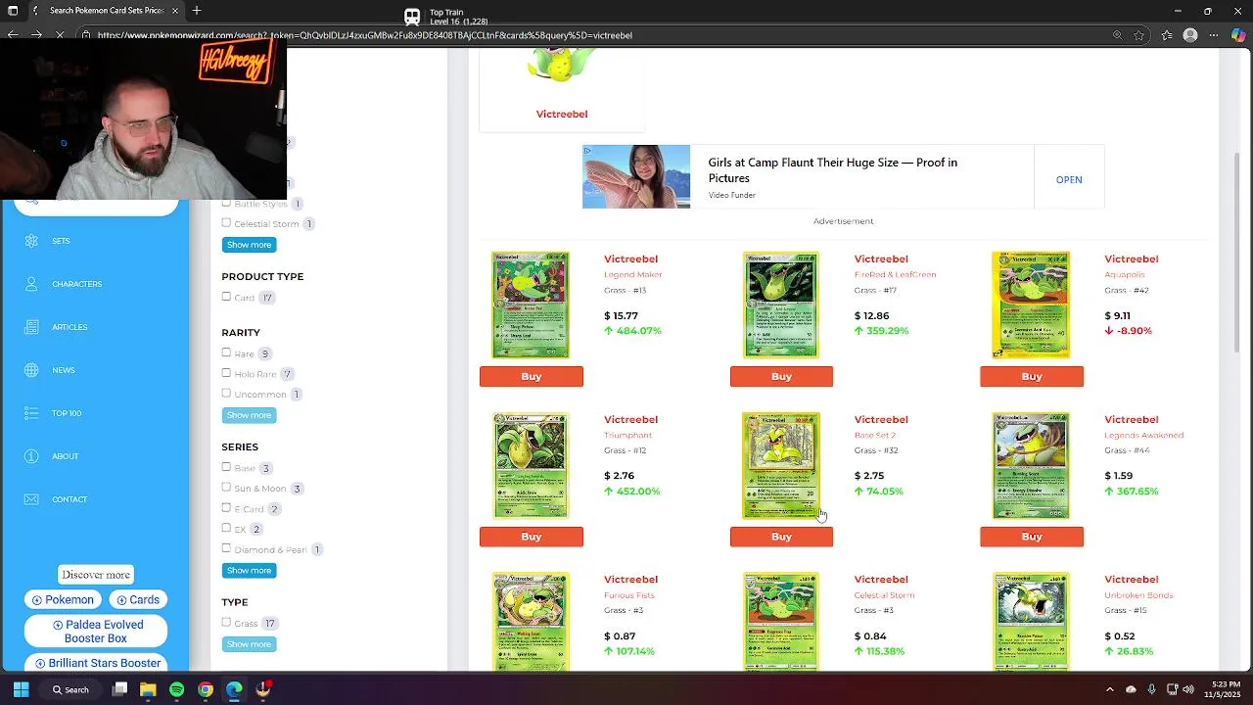Tick the Rare rarity checkbox
Viewport: 1253px width, 705px height.
226,352
